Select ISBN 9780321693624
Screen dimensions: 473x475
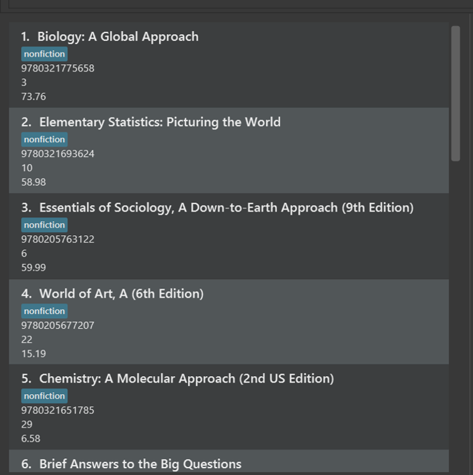[57, 154]
